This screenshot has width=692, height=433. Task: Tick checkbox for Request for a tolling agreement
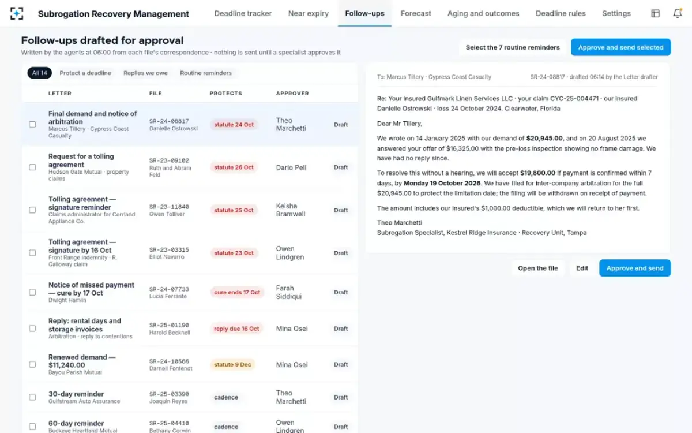(x=32, y=167)
